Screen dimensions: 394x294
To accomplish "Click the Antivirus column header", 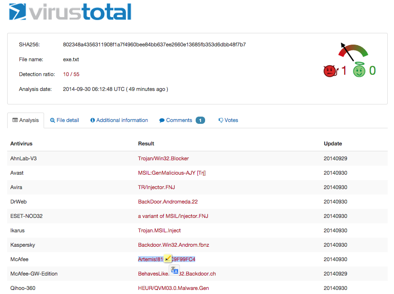I will 21,144.
